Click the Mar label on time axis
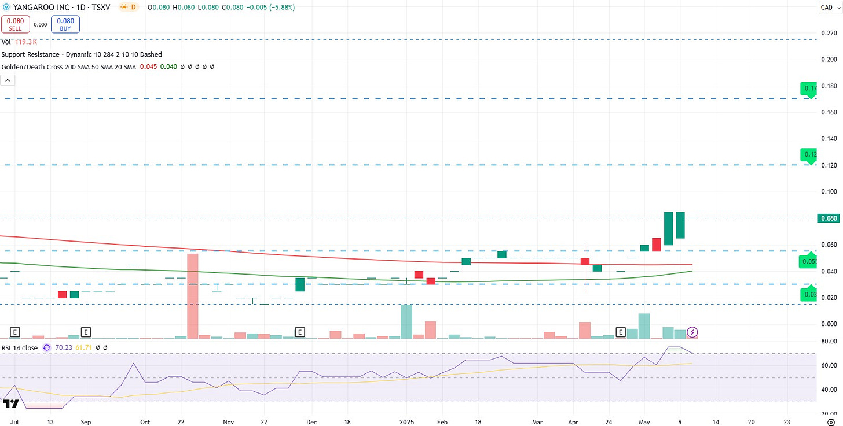This screenshot has width=843, height=426. tap(538, 423)
